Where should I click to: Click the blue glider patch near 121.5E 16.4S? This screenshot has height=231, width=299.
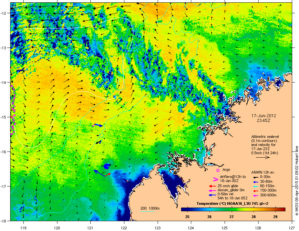point(107,166)
